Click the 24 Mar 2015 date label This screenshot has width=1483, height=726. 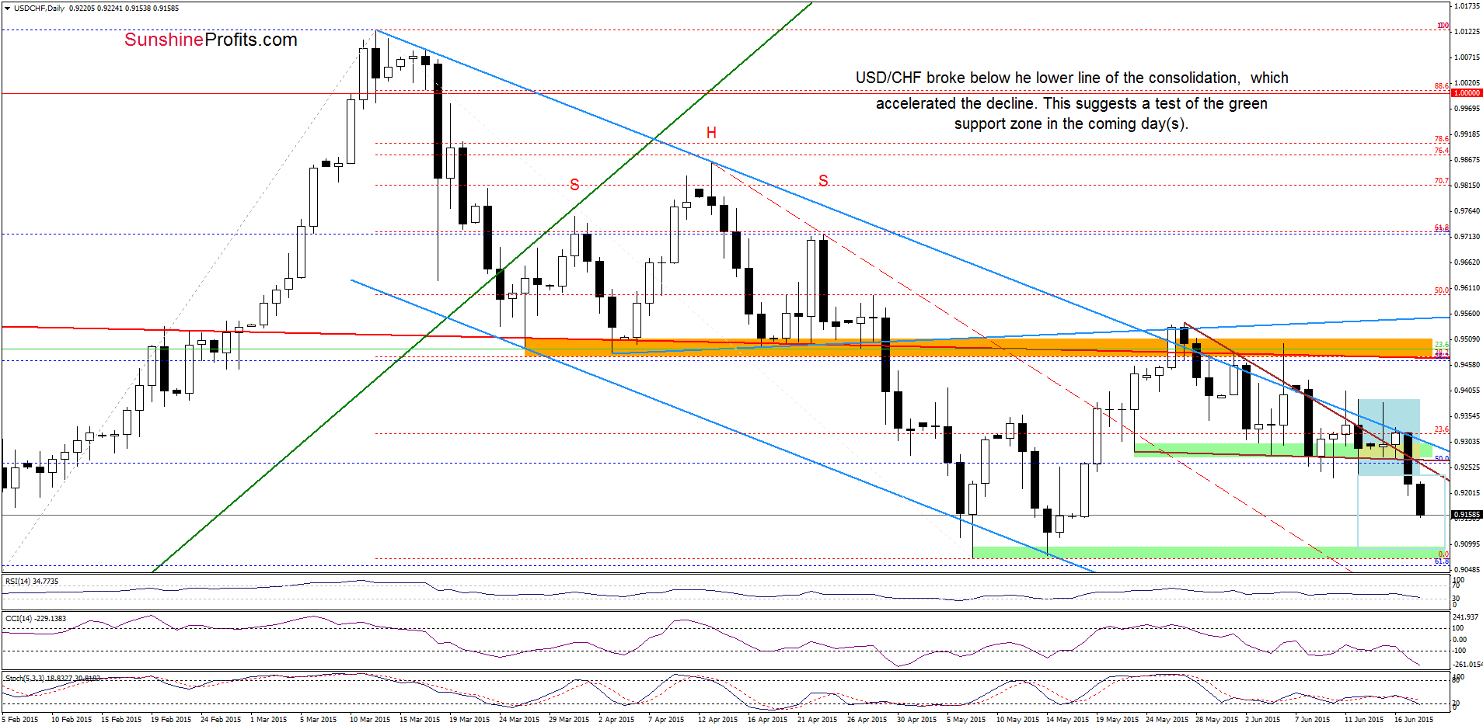pyautogui.click(x=519, y=720)
